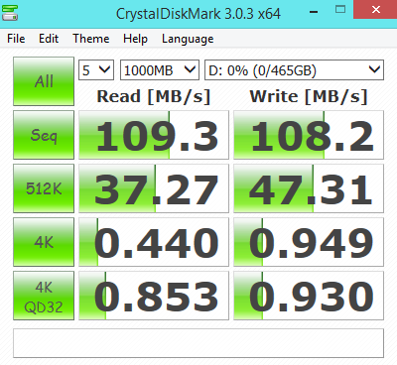Click the Write [MB/s] column header

[x=309, y=97]
